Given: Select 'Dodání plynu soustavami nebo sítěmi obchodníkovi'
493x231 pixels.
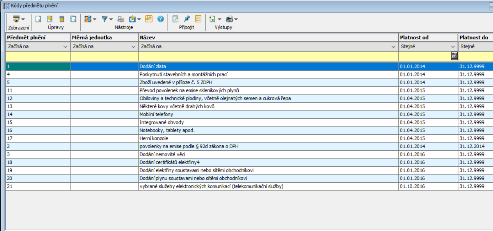Looking at the screenshot, I should click(249, 178).
